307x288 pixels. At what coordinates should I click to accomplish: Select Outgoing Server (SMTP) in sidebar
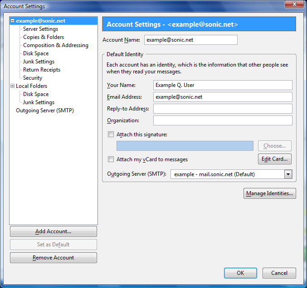click(x=45, y=110)
